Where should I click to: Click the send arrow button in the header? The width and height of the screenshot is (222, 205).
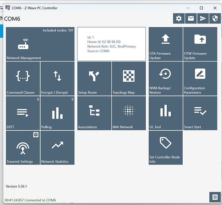click(203, 18)
